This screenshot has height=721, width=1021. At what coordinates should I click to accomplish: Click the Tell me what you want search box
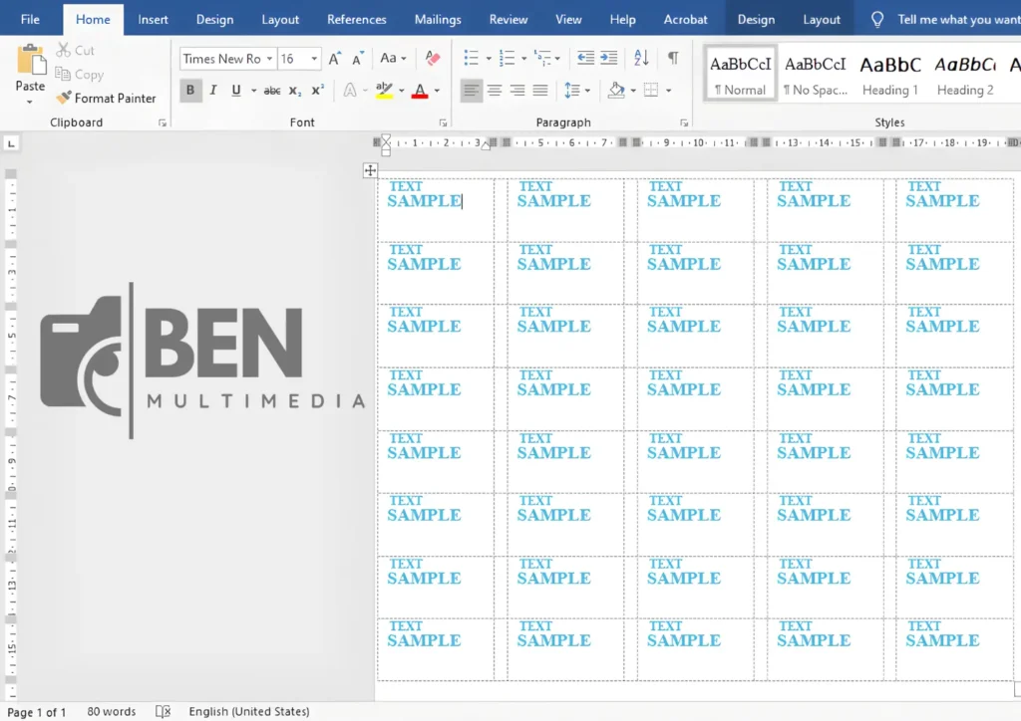point(957,18)
